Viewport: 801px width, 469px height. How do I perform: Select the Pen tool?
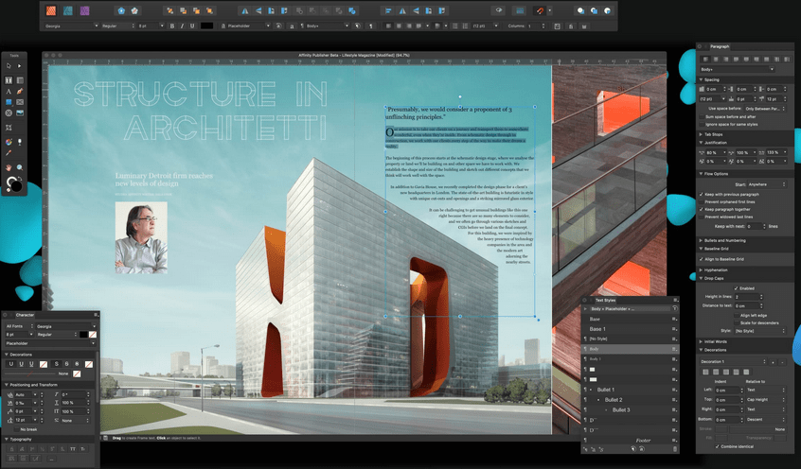coord(20,92)
